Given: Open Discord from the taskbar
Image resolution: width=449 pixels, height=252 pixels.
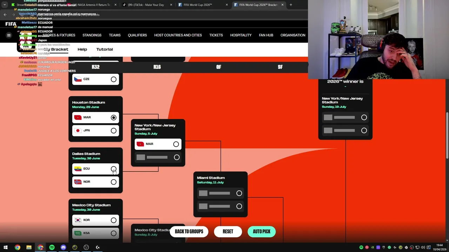Looking at the screenshot, I should coord(63,247).
